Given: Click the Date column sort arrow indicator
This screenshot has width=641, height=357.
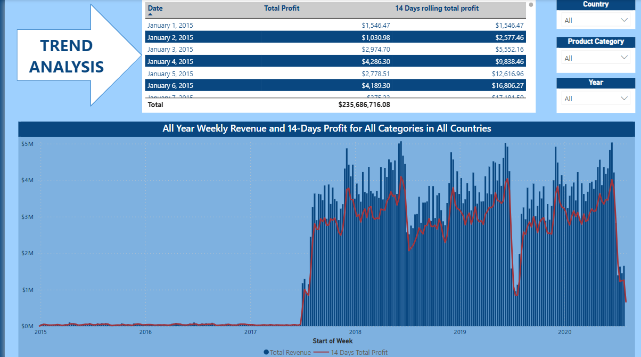Looking at the screenshot, I should coord(150,15).
